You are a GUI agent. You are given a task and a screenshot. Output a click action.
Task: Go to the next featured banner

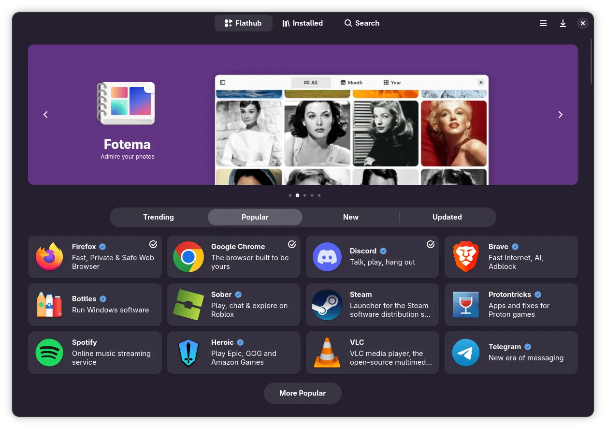coord(561,115)
